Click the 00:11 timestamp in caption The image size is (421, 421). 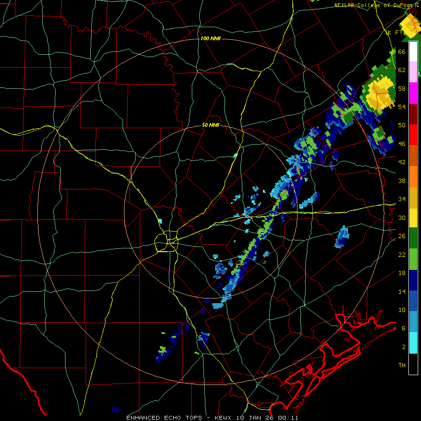(289, 418)
